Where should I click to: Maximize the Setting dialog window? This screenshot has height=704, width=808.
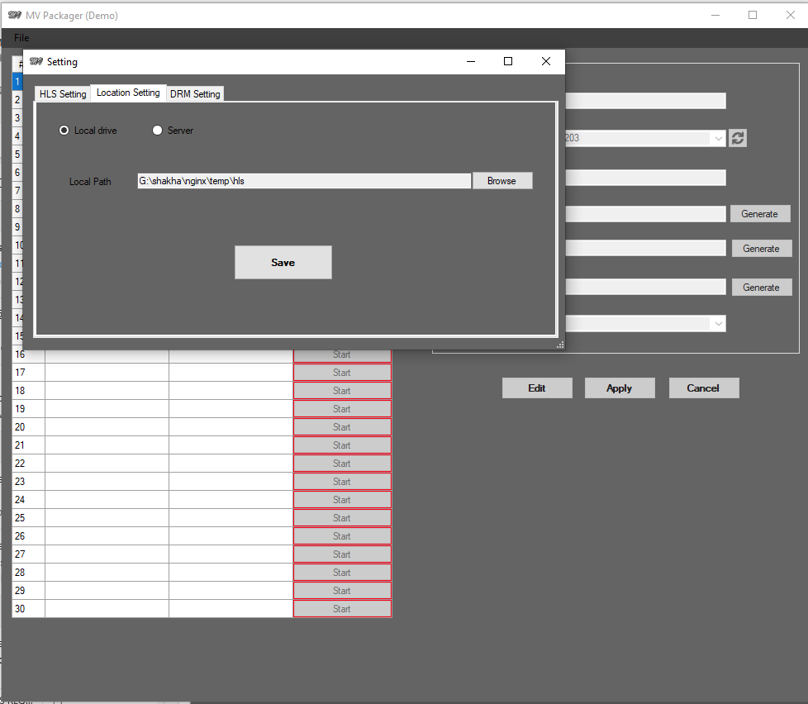(508, 61)
